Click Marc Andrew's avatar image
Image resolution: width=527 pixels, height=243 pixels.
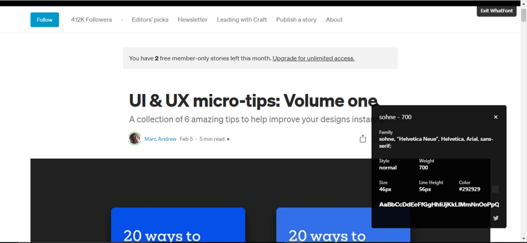pos(135,139)
